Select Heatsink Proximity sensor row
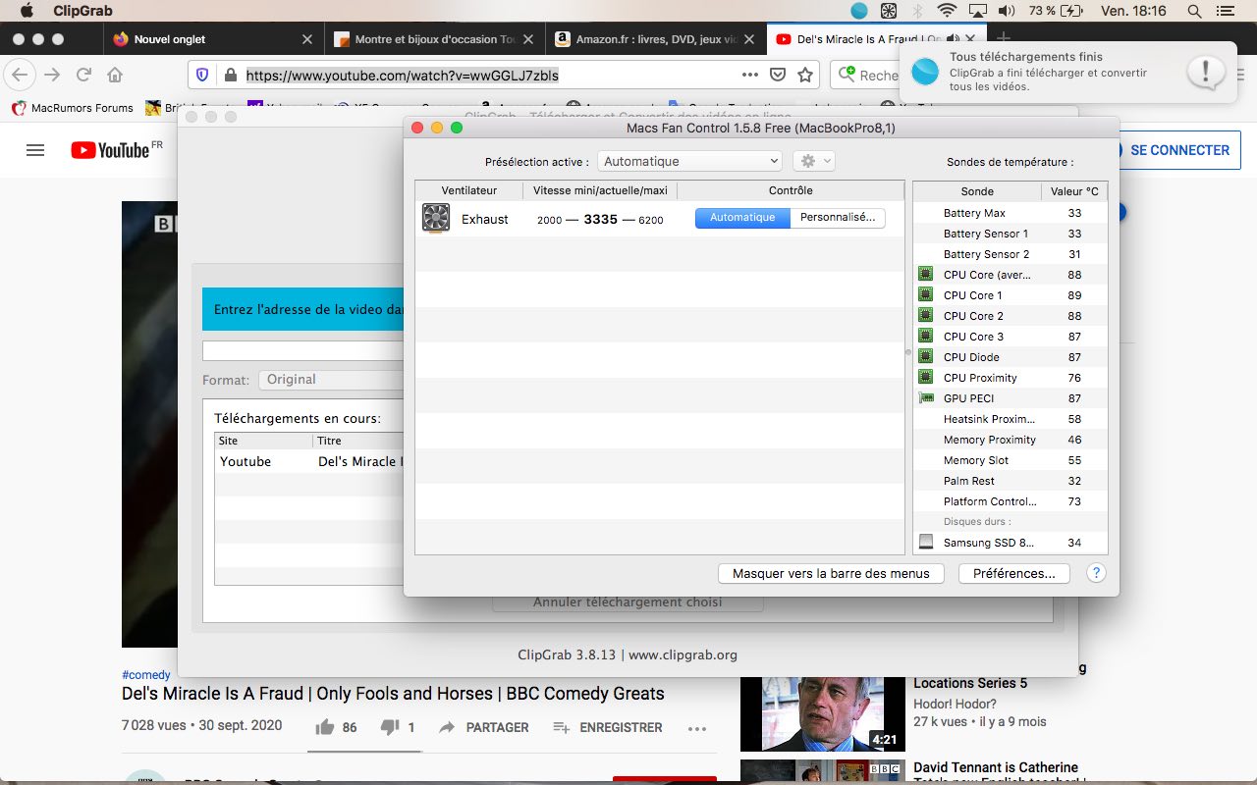1257x785 pixels. click(1011, 419)
